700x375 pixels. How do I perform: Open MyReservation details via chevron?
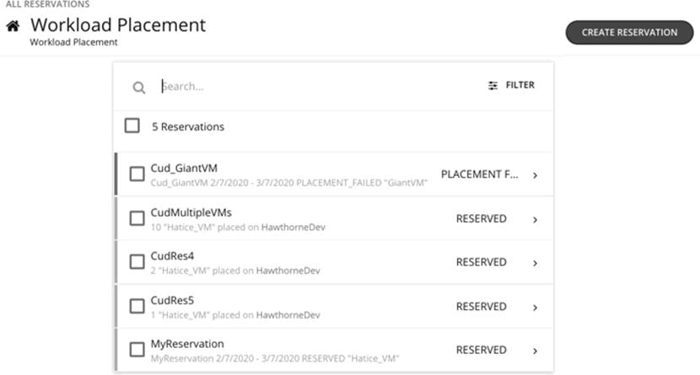click(536, 351)
